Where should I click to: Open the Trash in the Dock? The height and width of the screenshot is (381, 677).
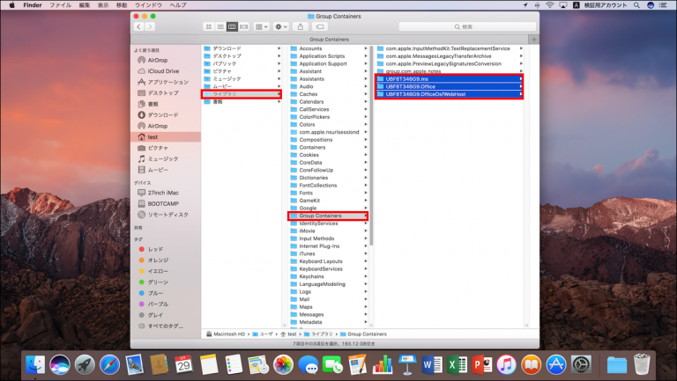(x=642, y=364)
